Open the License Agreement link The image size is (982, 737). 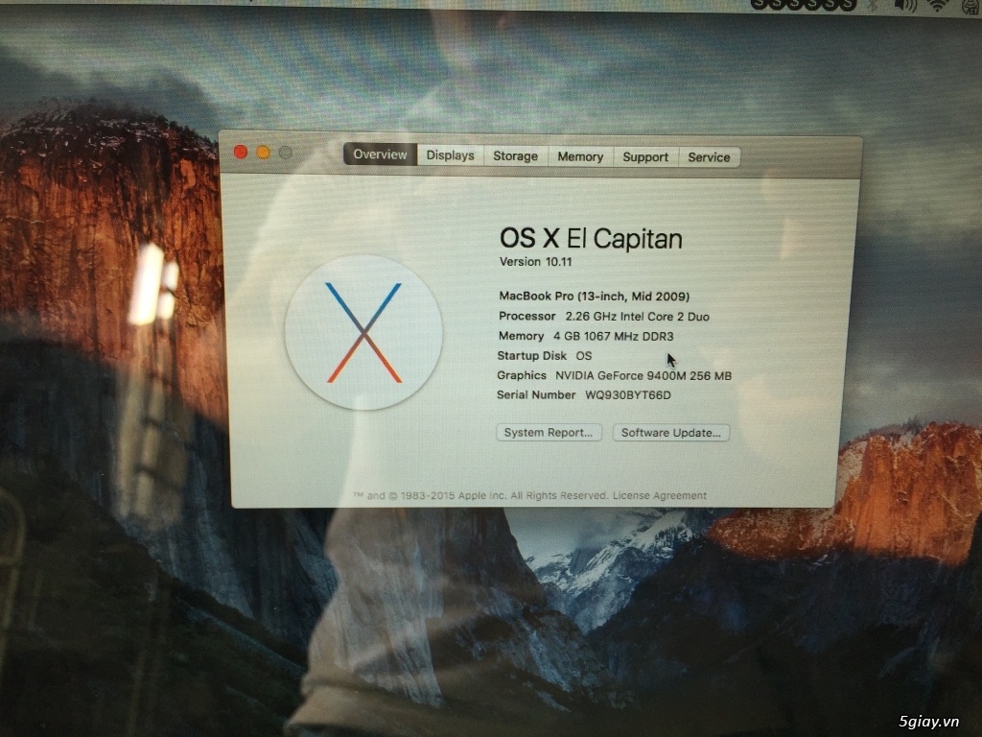pyautogui.click(x=660, y=495)
